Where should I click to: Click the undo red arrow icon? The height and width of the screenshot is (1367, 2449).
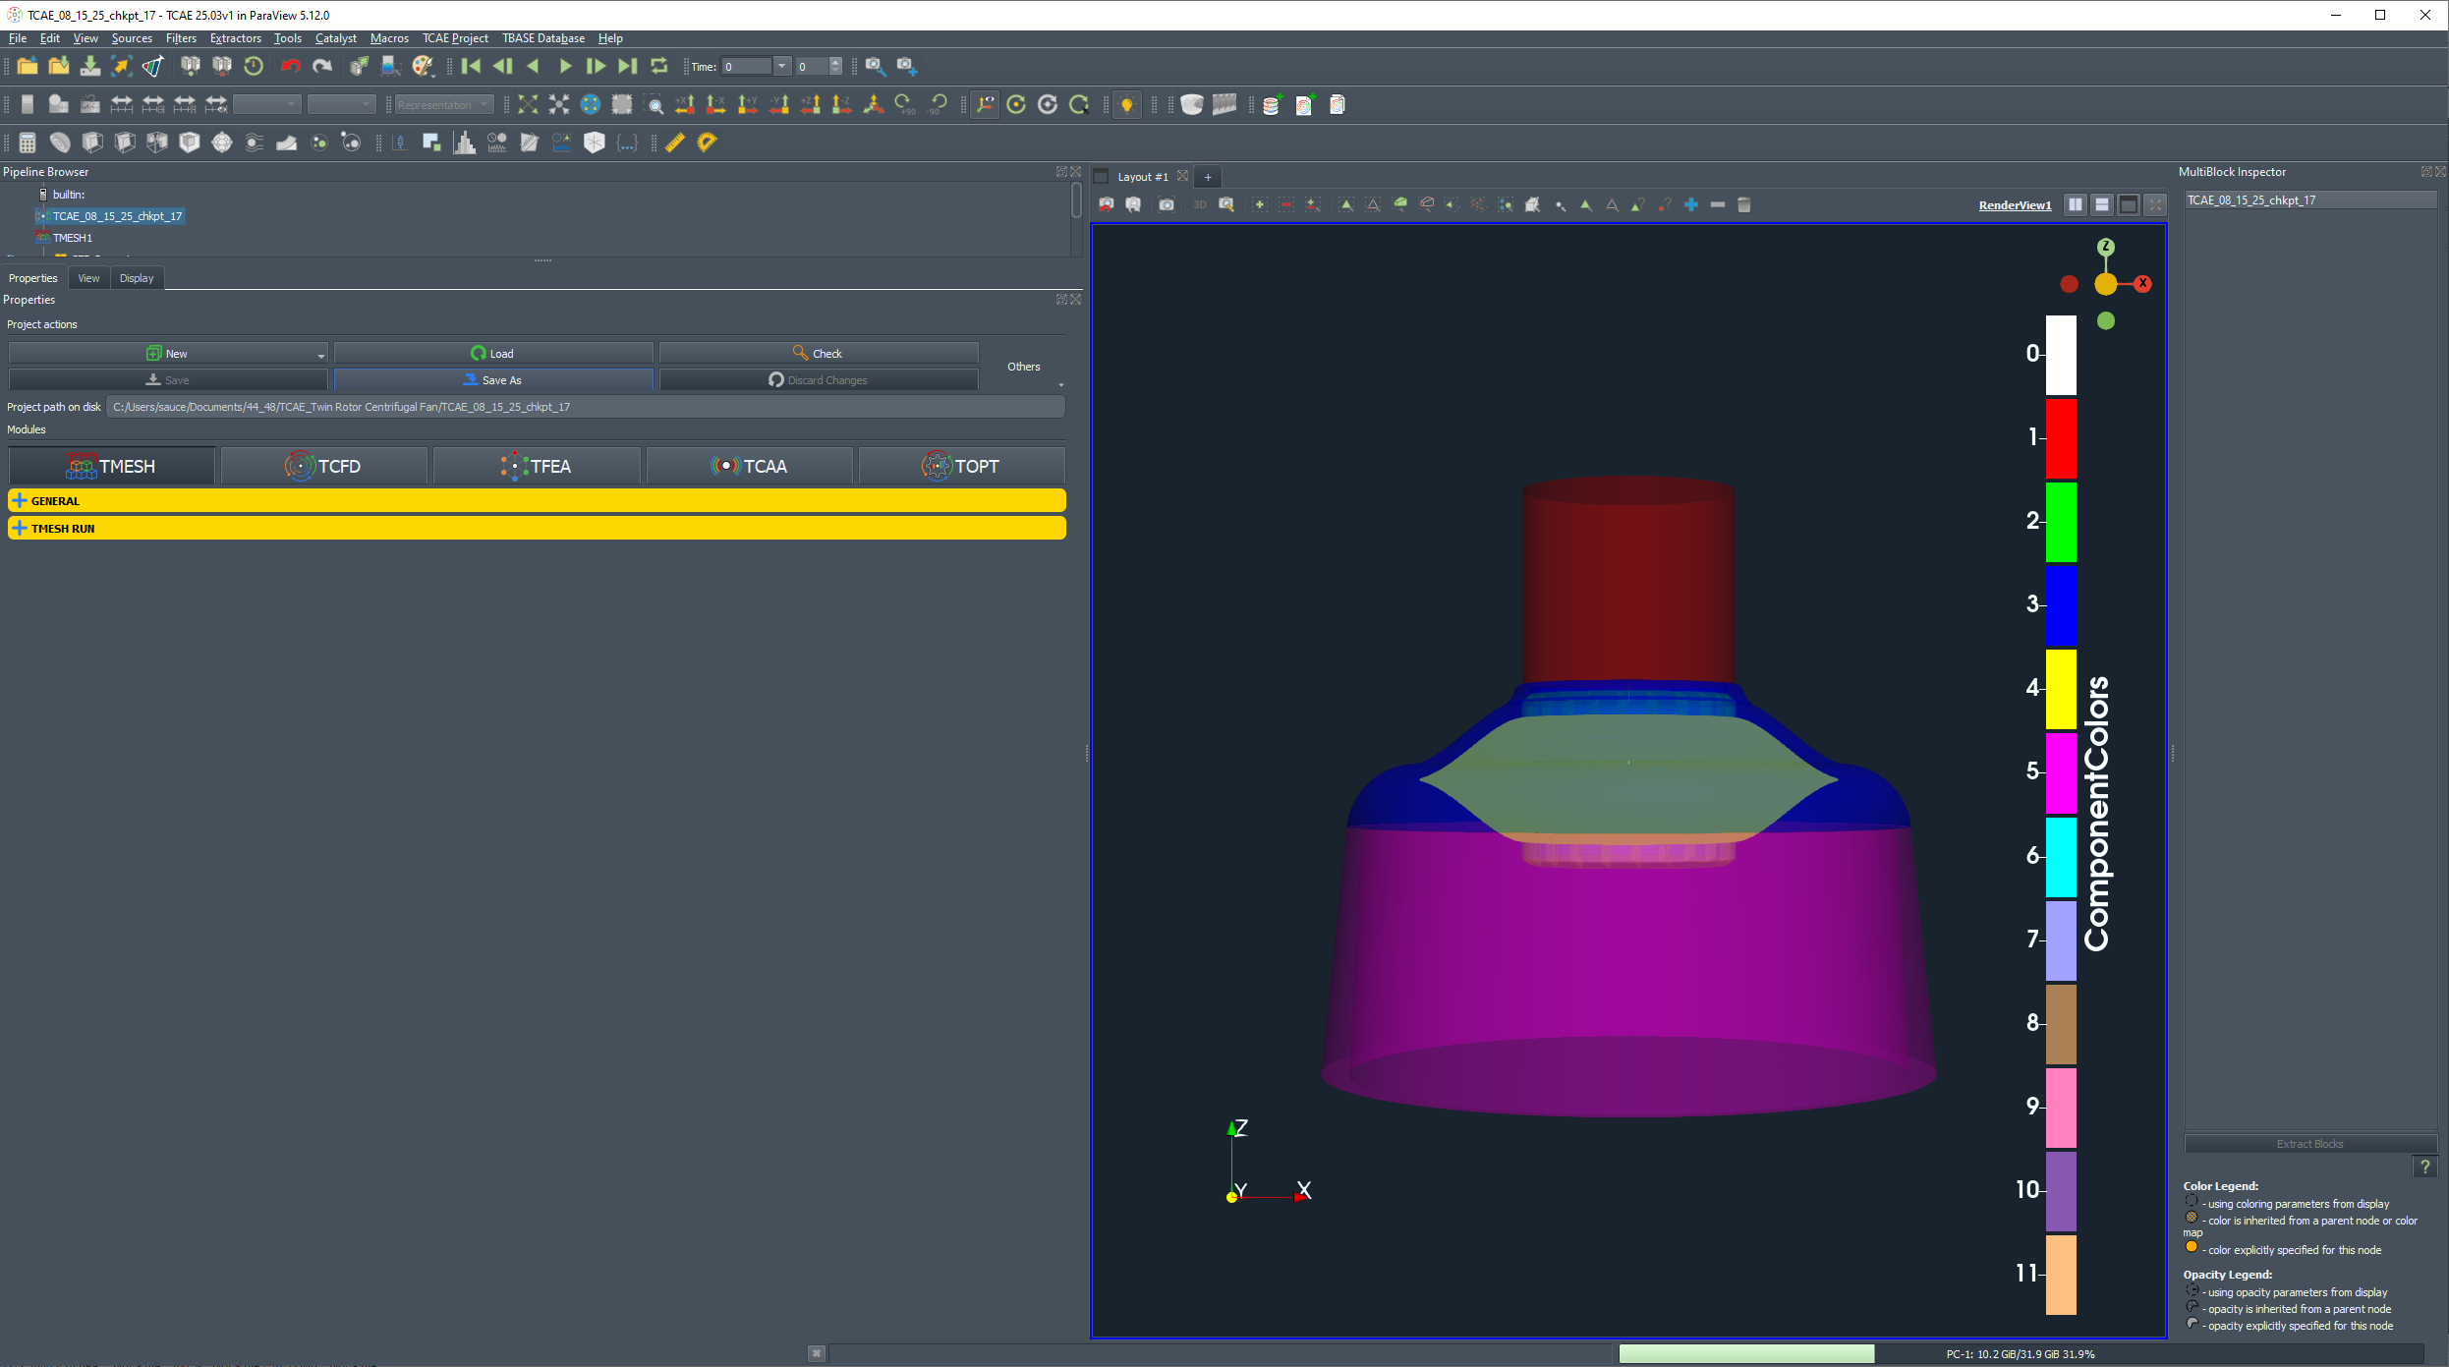(290, 66)
